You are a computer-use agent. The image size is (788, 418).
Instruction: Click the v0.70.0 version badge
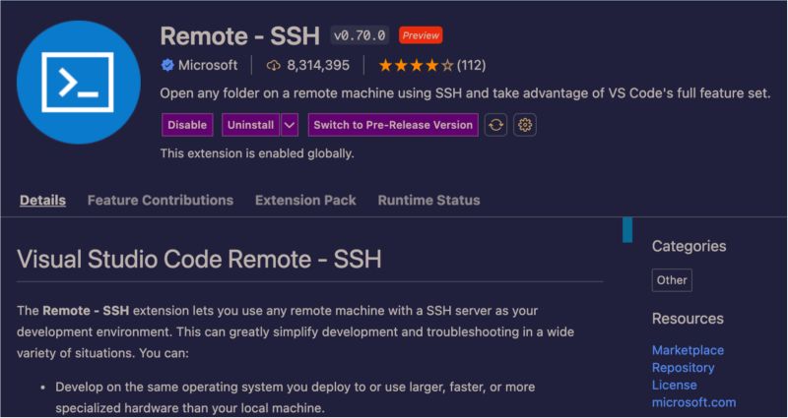360,35
